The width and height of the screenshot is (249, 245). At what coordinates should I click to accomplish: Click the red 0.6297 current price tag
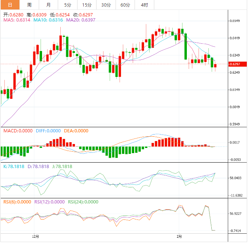tap(234, 64)
